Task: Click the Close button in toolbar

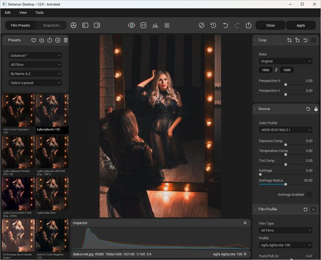Action: (x=270, y=25)
